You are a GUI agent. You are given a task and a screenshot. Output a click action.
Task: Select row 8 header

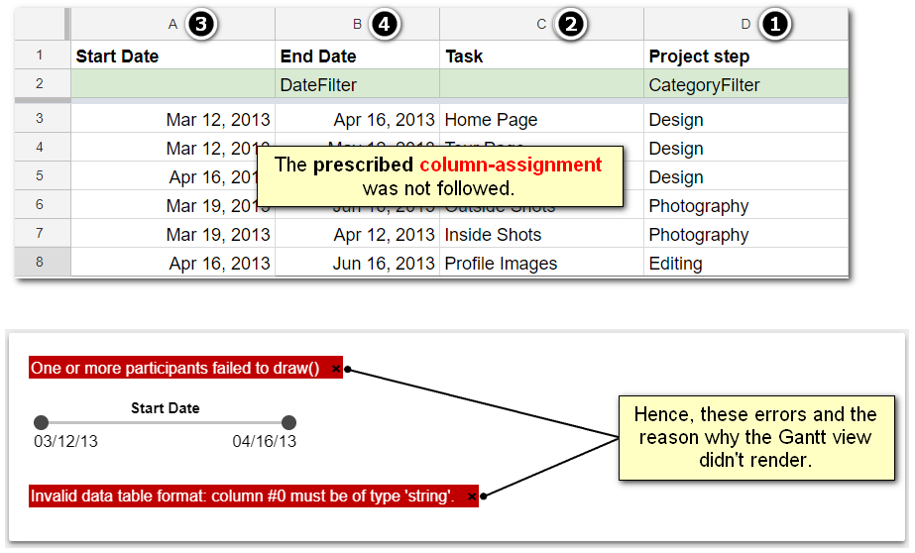[x=40, y=263]
